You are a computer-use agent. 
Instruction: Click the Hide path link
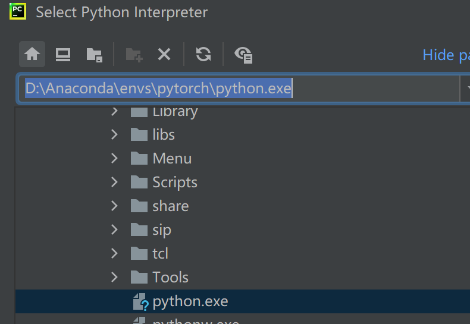446,55
